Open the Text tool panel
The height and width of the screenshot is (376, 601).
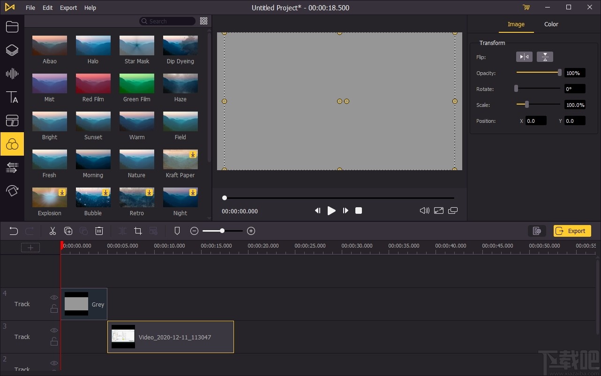click(x=12, y=97)
